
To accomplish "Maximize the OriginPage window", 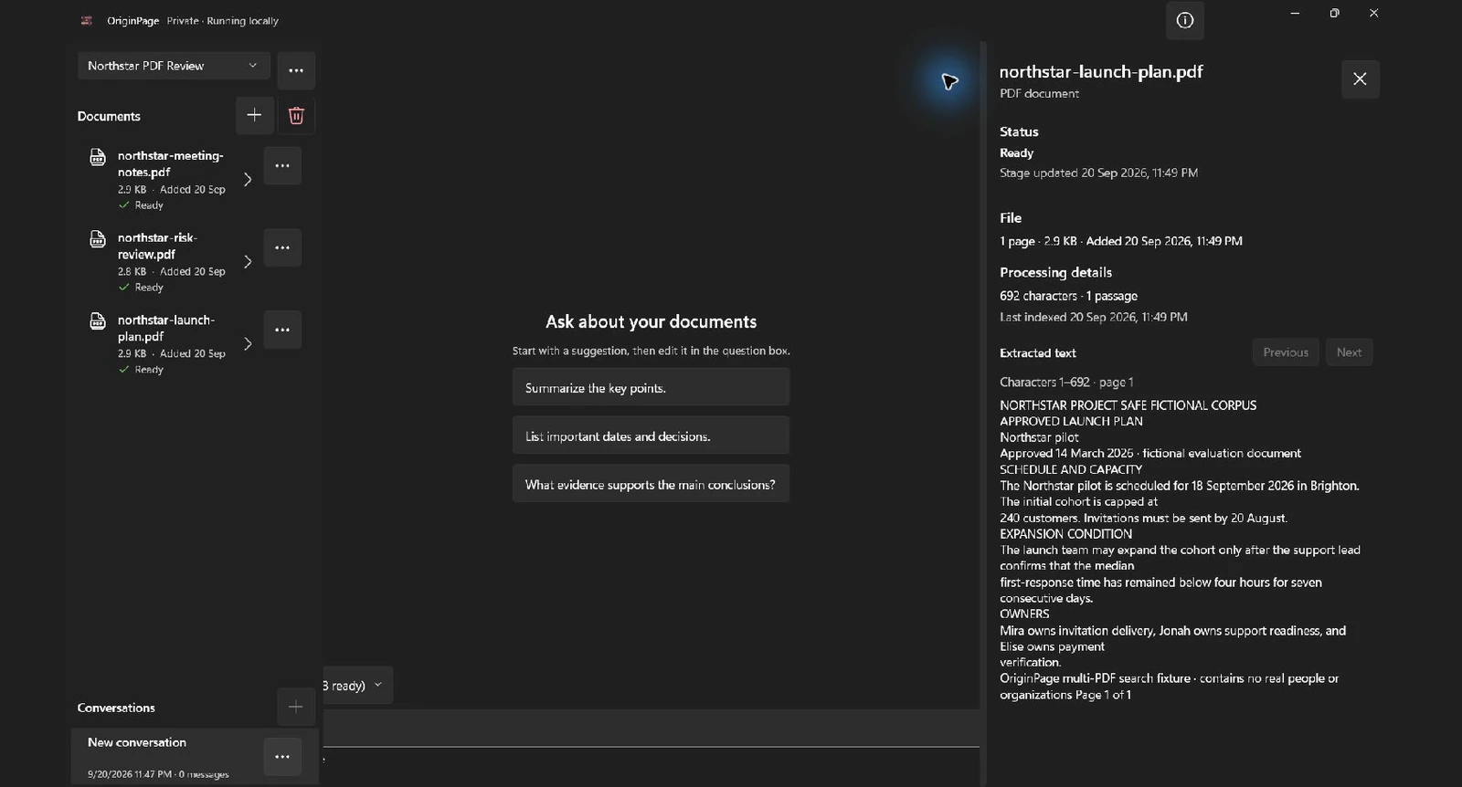I will [1334, 13].
